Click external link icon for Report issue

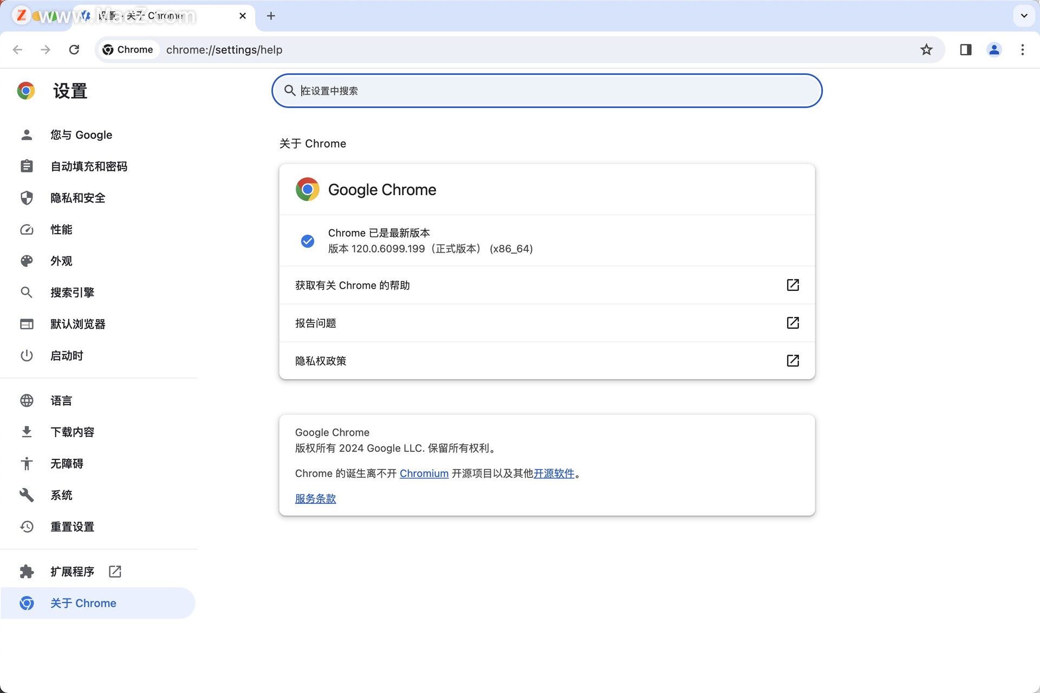coord(792,323)
